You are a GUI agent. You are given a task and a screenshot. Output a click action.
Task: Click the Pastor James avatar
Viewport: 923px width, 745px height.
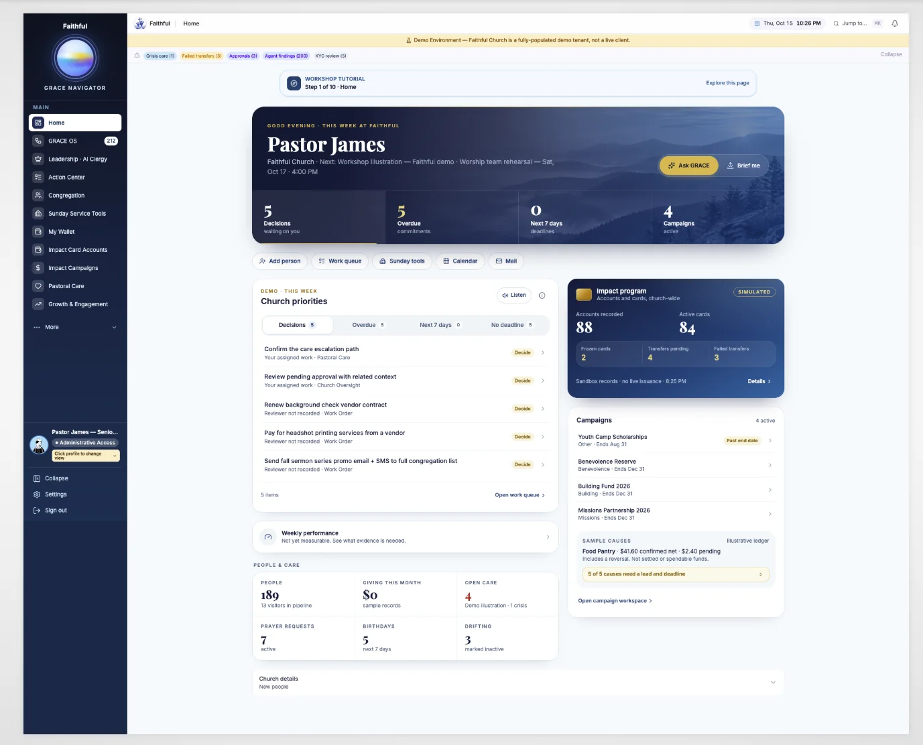(x=39, y=444)
